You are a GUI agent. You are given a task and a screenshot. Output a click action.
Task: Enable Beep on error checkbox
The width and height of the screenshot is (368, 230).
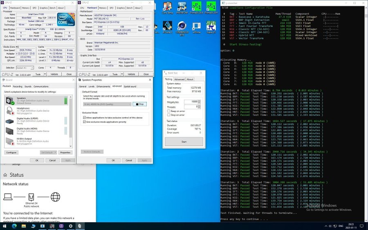[x=168, y=111]
